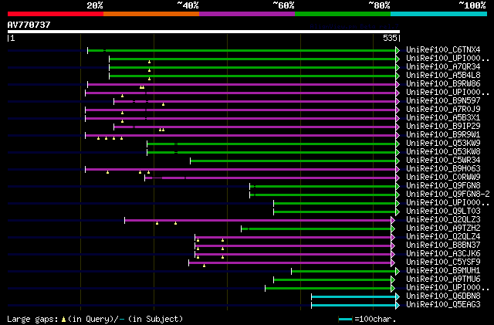The height and width of the screenshot is (325, 494).
Task: Click the UniRef100_B9MUH1 label
Action: (443, 271)
